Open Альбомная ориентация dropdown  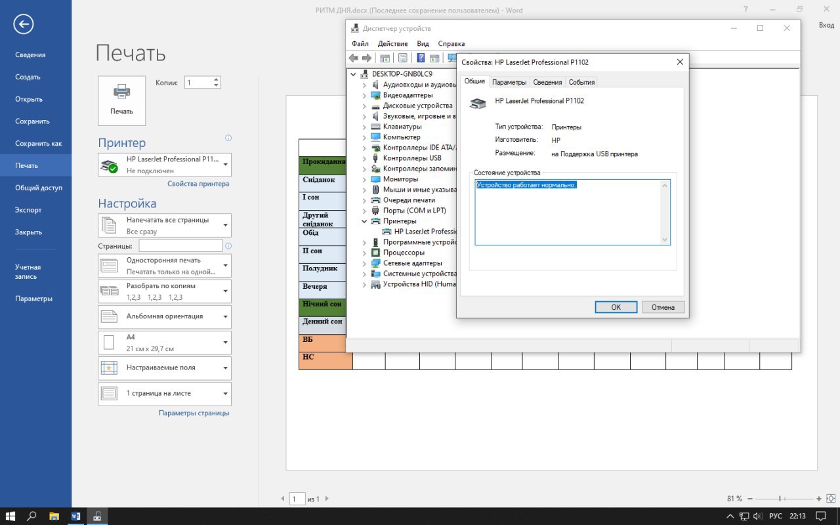(165, 316)
